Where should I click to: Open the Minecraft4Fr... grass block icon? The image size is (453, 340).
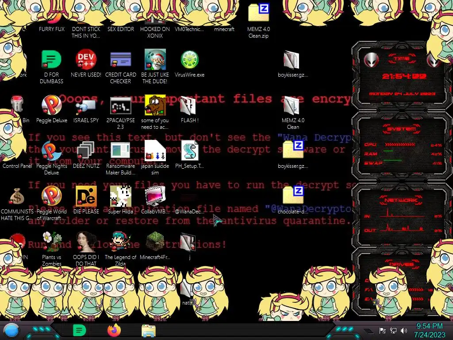coord(155,246)
